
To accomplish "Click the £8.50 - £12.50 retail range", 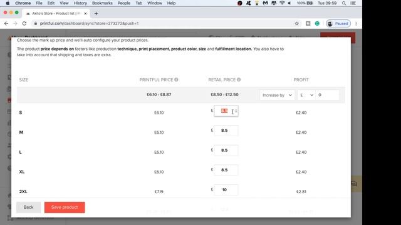I will [224, 94].
